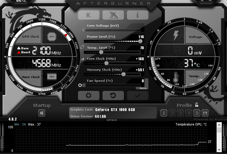Open the curve editor icon beside Core Clock

(83, 59)
